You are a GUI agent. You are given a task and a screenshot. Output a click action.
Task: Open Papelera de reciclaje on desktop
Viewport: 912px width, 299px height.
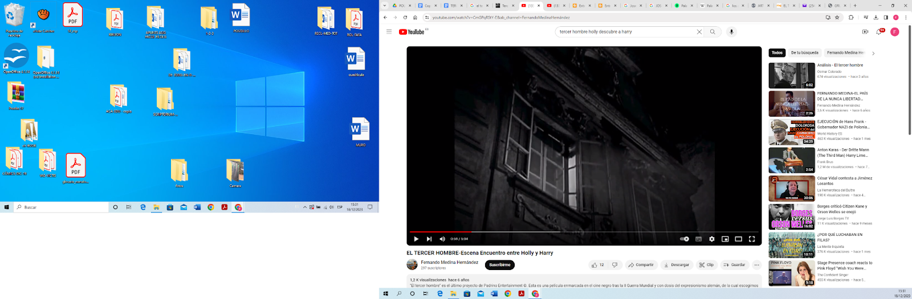pos(14,19)
